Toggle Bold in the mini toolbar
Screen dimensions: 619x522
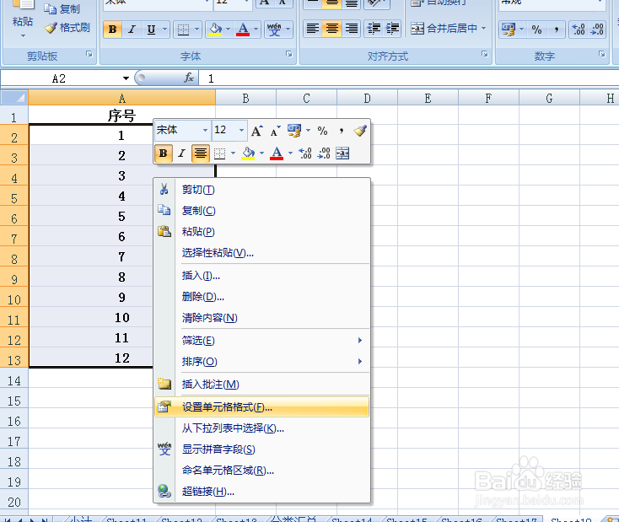tap(164, 153)
